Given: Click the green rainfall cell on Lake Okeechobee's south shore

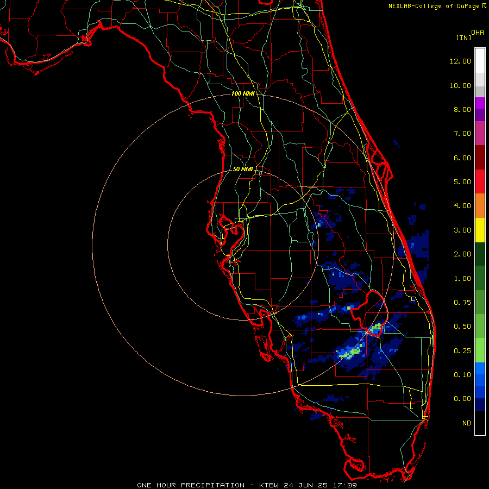Looking at the screenshot, I should click(377, 328).
